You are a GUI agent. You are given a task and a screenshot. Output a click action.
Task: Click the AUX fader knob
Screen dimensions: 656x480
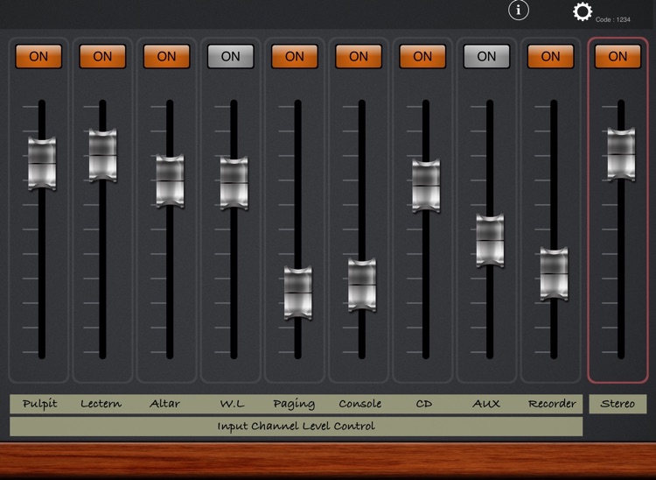pyautogui.click(x=490, y=241)
